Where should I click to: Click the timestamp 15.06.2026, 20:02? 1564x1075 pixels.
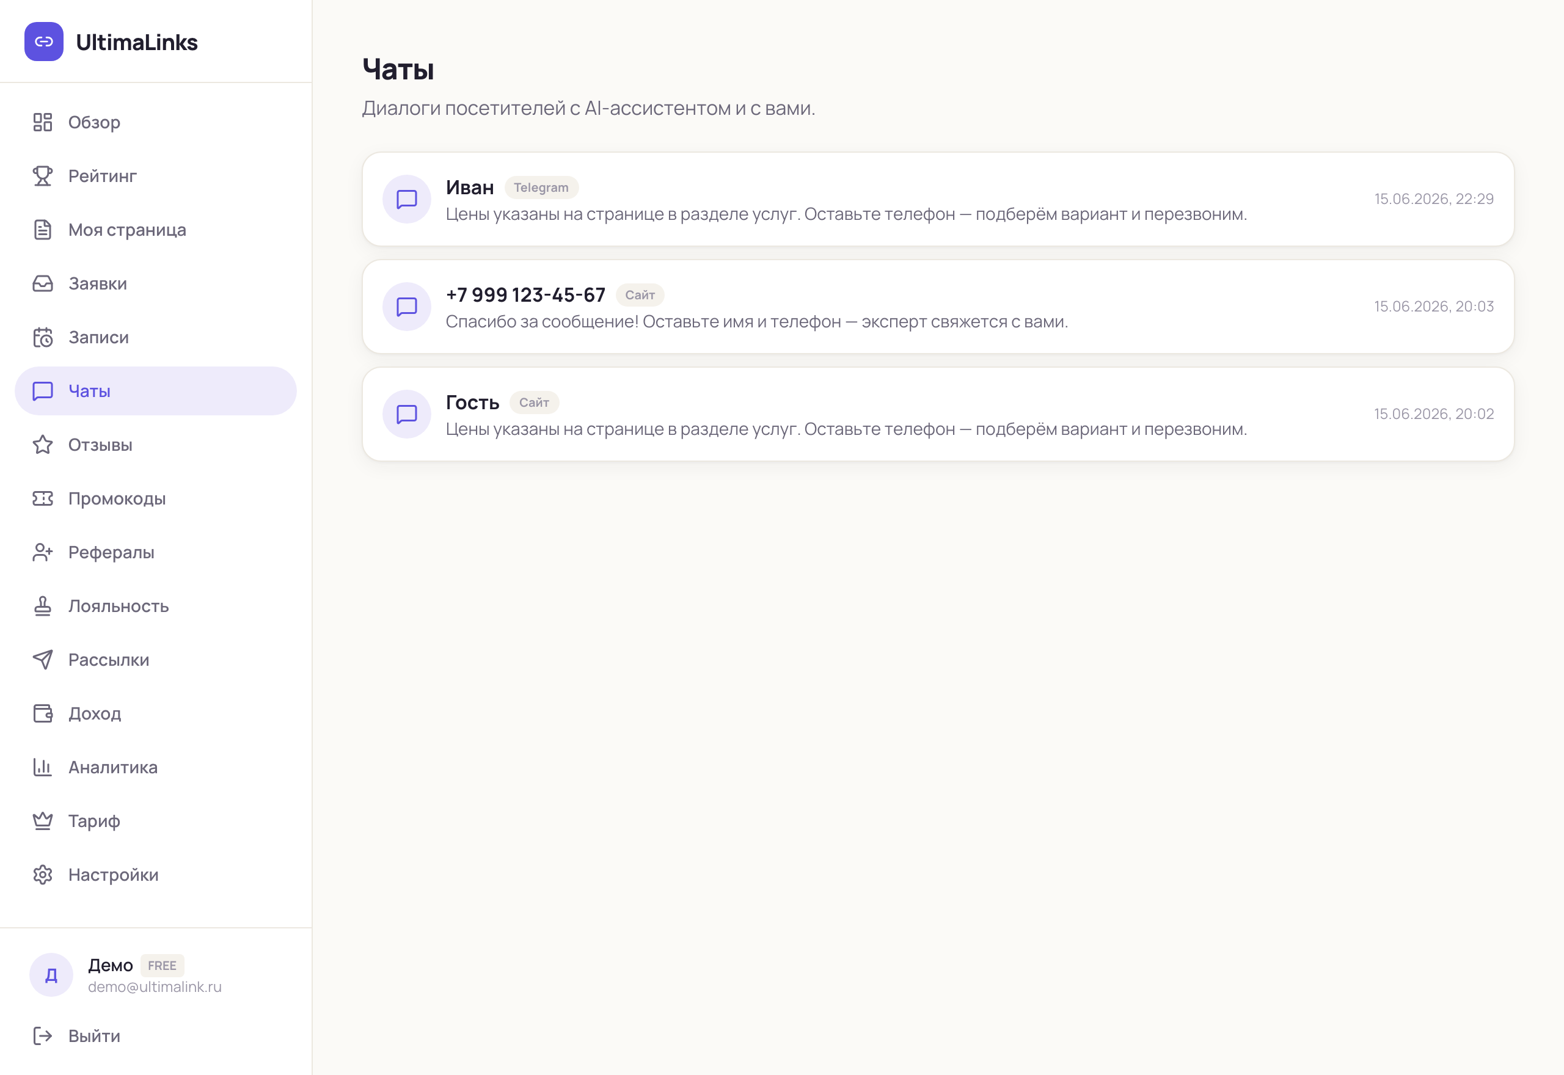pyautogui.click(x=1434, y=414)
